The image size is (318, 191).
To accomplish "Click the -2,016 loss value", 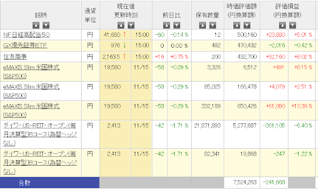I will pyautogui.click(x=277, y=45).
